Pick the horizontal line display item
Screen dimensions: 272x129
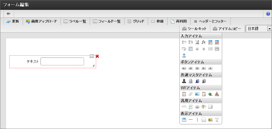[x=191, y=120]
